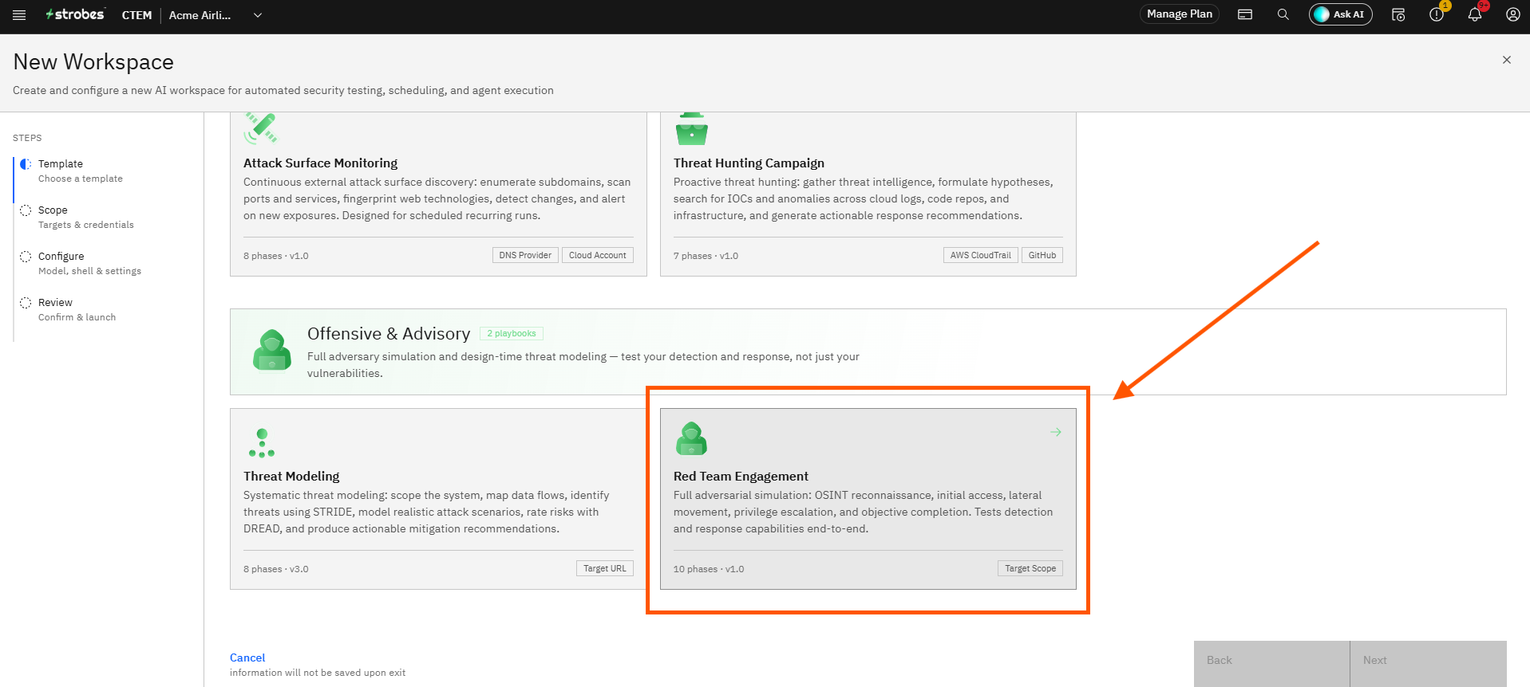Click the Cancel link
Viewport: 1530px width, 687px height.
click(247, 658)
